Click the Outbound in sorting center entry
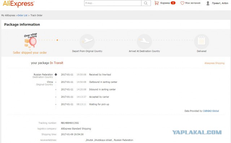 (x=103, y=82)
